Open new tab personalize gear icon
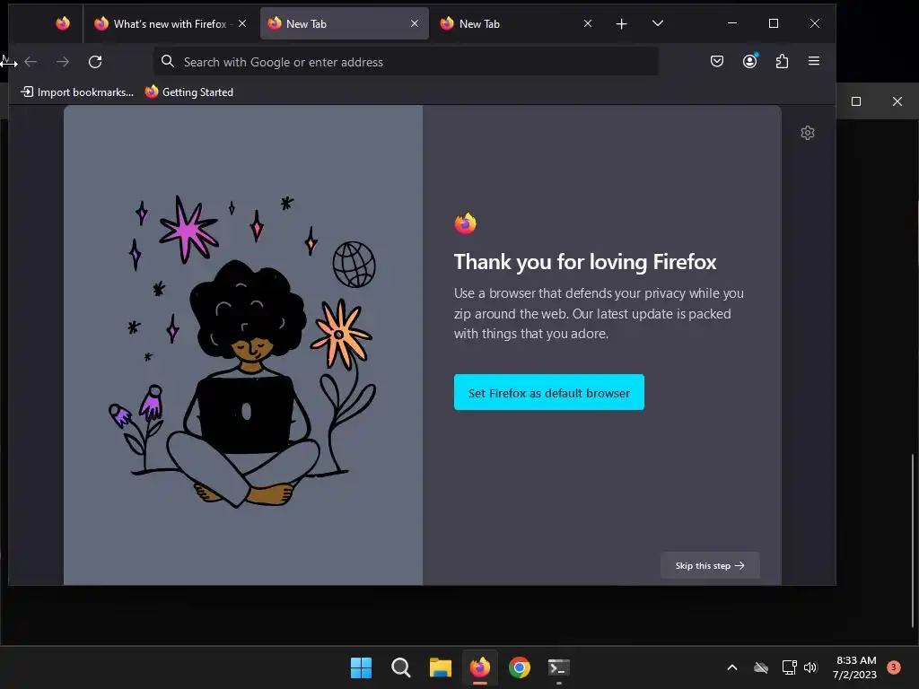The width and height of the screenshot is (919, 689). [808, 133]
